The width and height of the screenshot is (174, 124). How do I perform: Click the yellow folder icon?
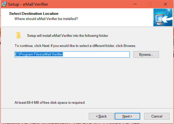point(18,36)
